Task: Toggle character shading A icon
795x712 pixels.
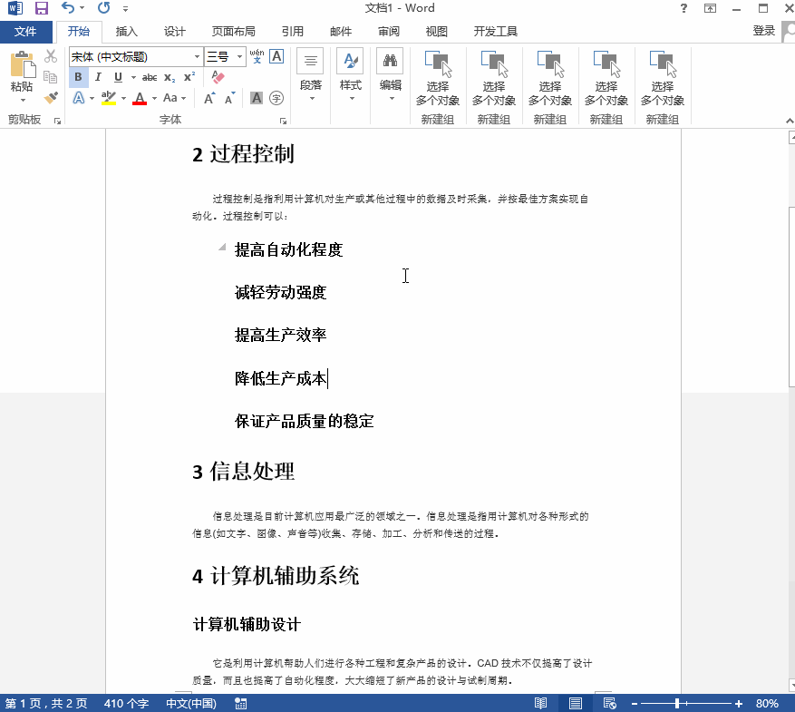Action: click(x=257, y=98)
